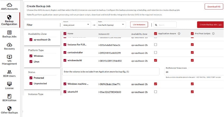Screen dimensions: 224x117
Task: Toggle Application-Aware header checkbox
Action: pyautogui.click(x=156, y=33)
